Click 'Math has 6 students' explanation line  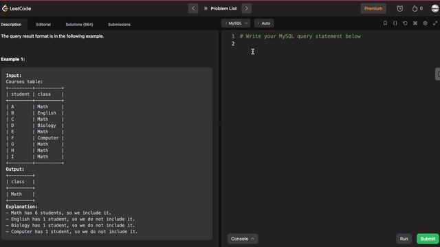coord(58,213)
